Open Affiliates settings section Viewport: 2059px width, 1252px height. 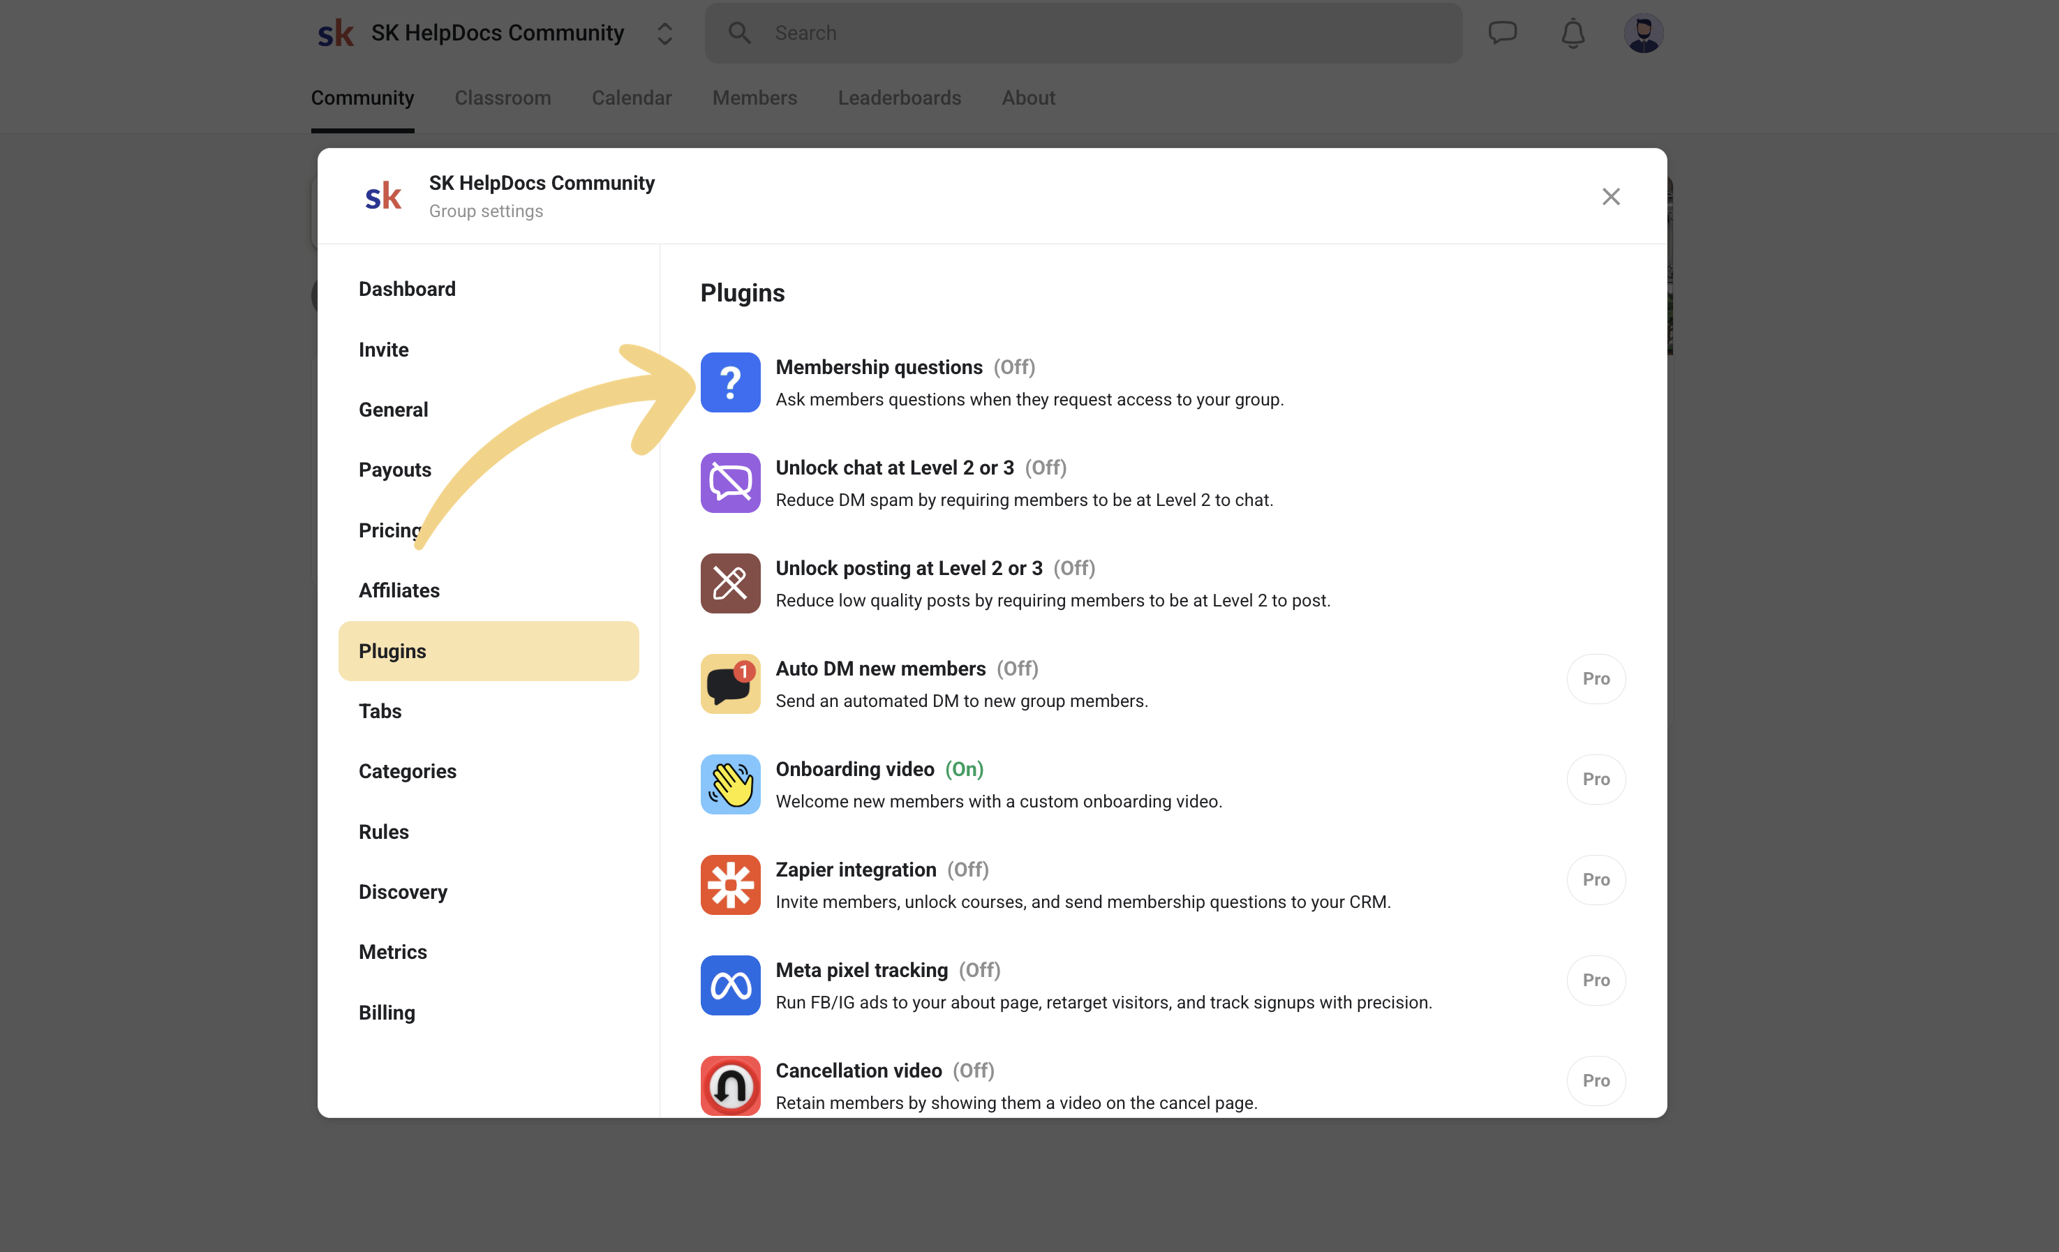489,590
